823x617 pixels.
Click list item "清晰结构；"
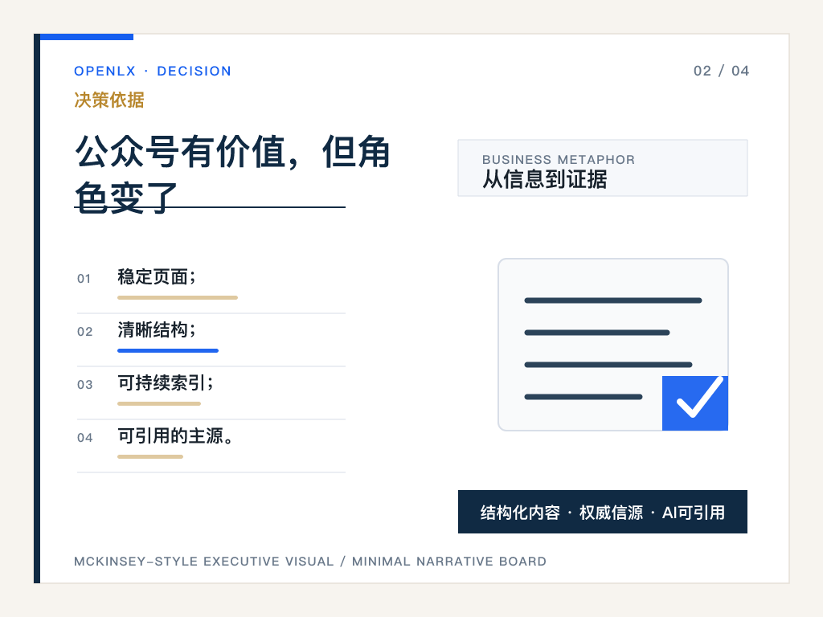click(157, 329)
